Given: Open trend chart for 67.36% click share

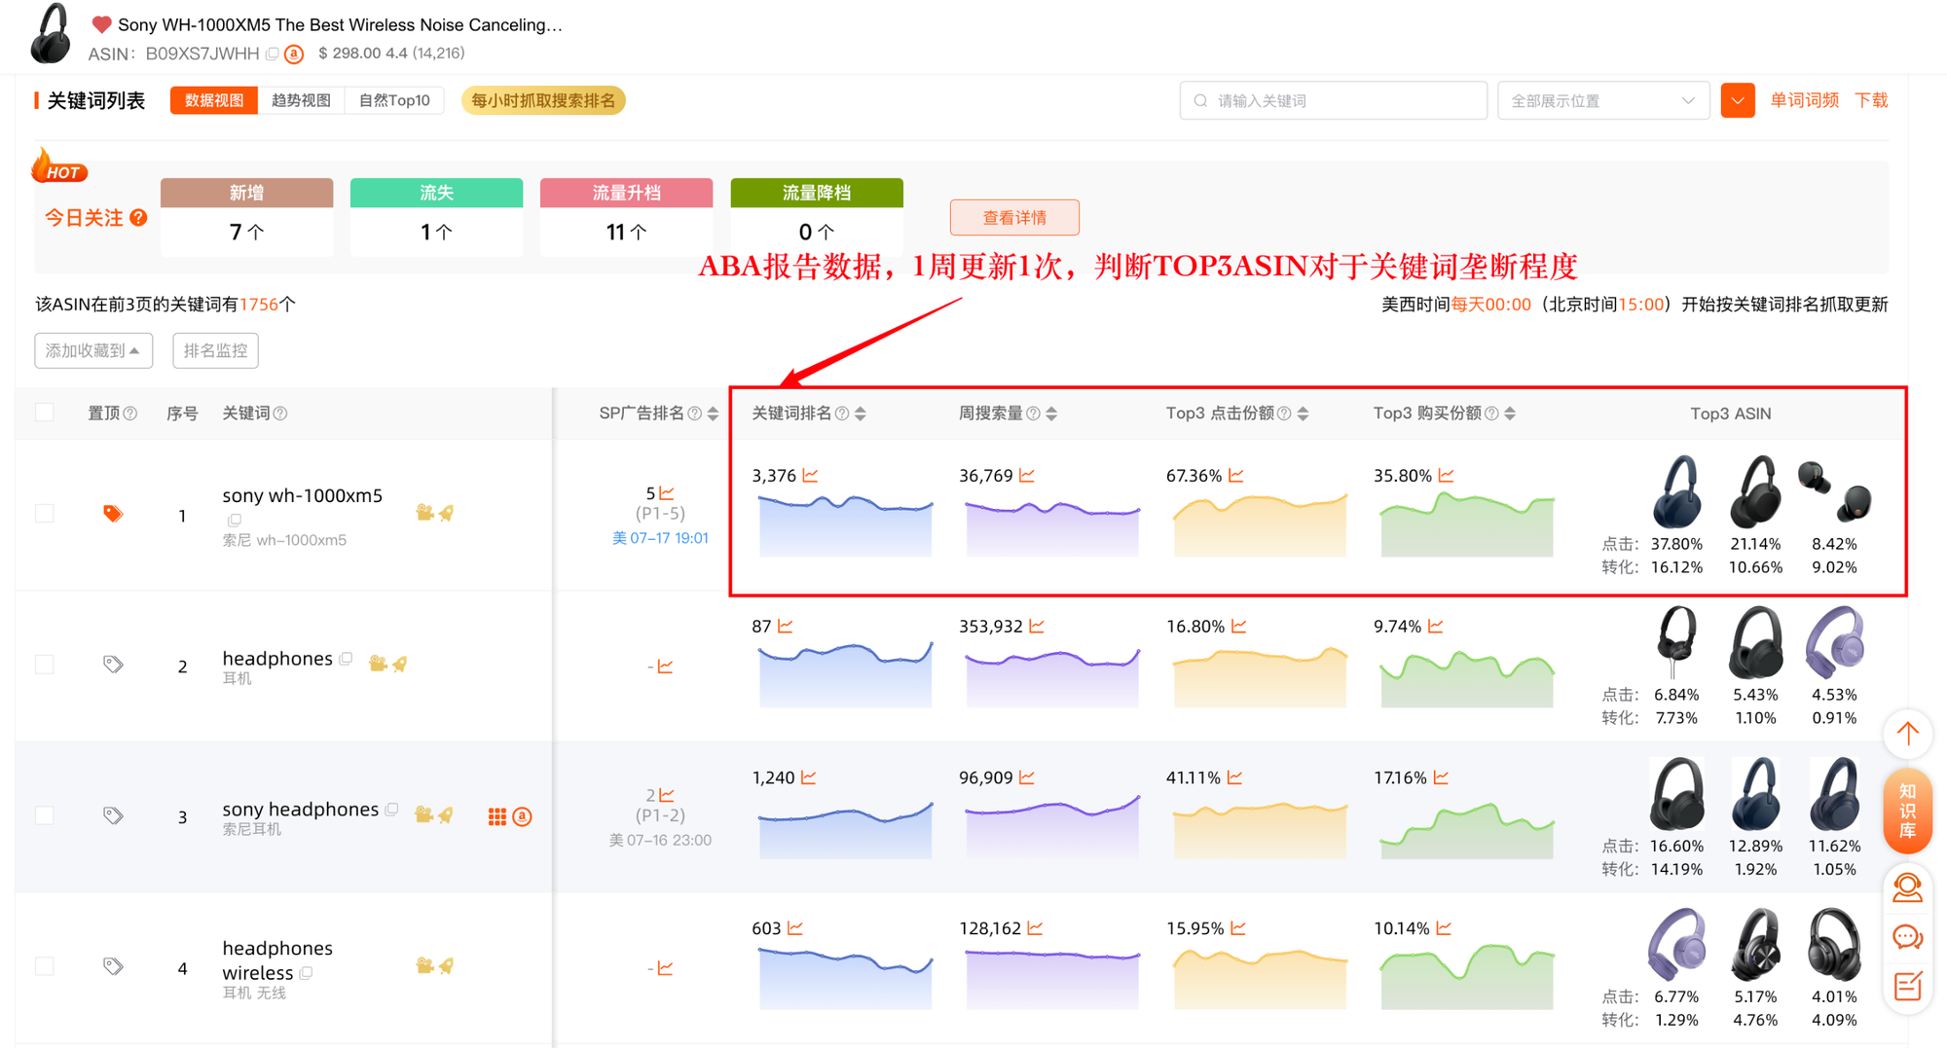Looking at the screenshot, I should click(x=1236, y=476).
